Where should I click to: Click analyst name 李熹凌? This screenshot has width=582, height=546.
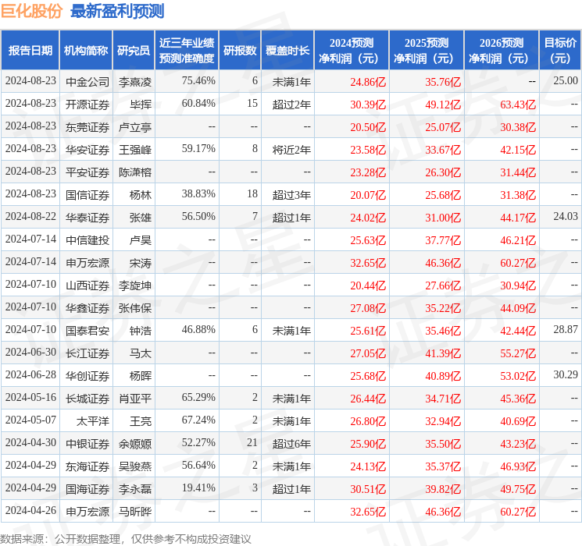coord(135,82)
